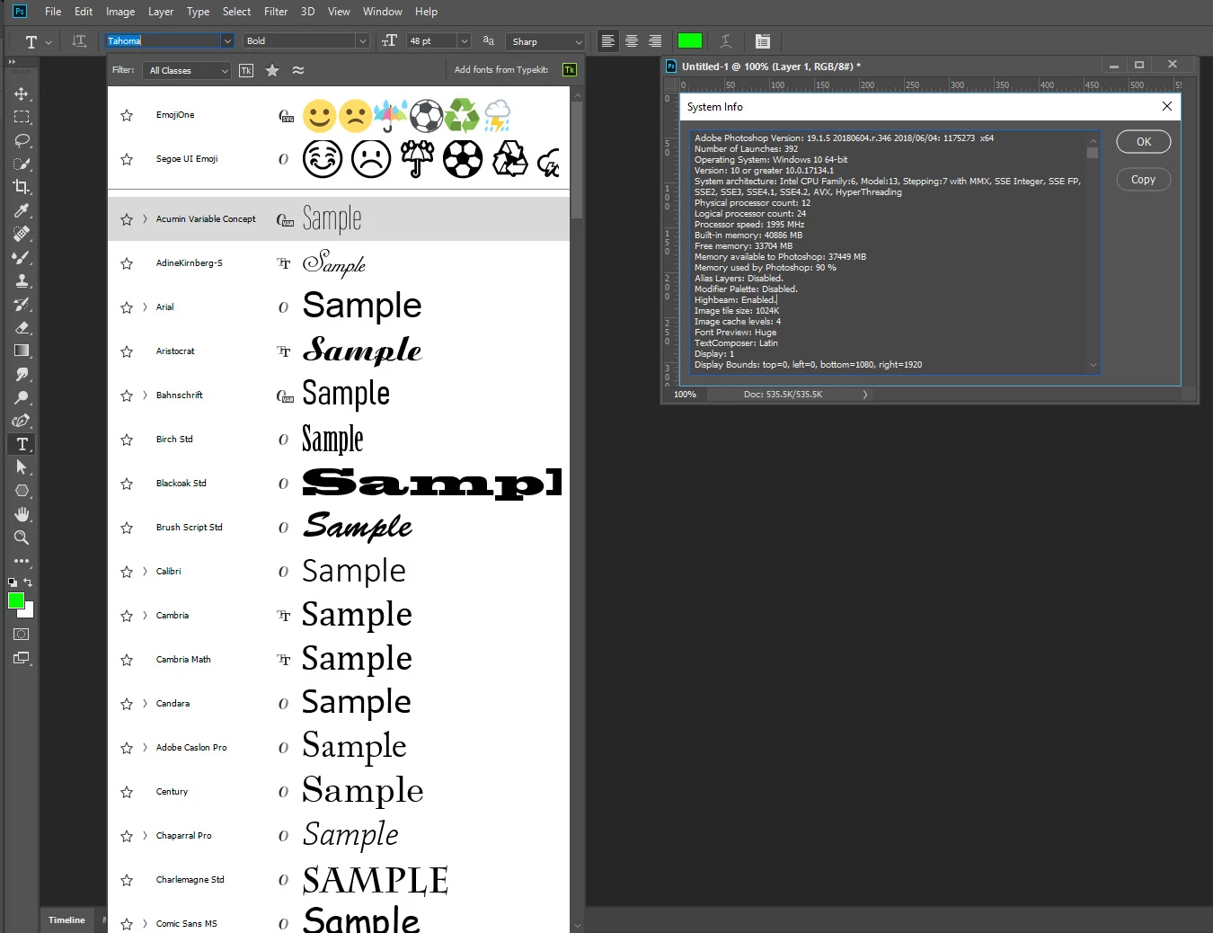Select the Quick Selection tool

point(22,164)
